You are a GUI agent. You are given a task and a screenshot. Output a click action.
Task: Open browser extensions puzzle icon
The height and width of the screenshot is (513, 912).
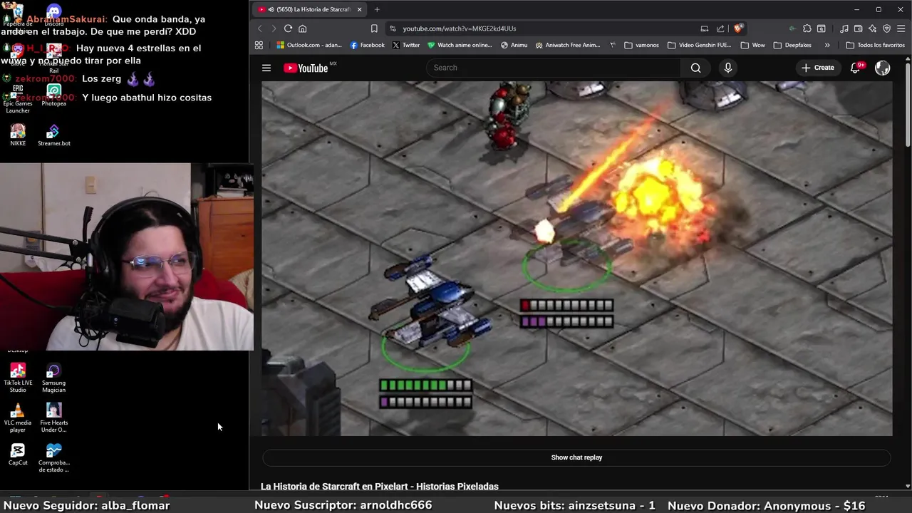point(807,28)
